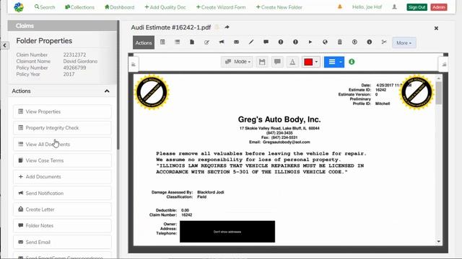The width and height of the screenshot is (462, 259).
Task: Open the More dropdown in the document toolbar
Action: coord(404,43)
